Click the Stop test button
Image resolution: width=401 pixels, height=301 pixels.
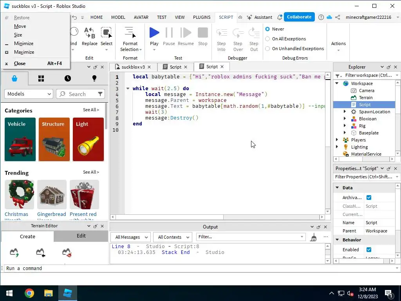point(202,33)
